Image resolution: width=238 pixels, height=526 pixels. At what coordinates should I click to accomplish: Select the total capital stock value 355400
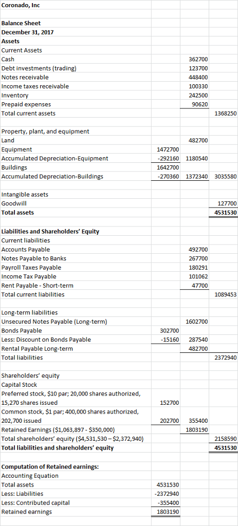coord(199,420)
